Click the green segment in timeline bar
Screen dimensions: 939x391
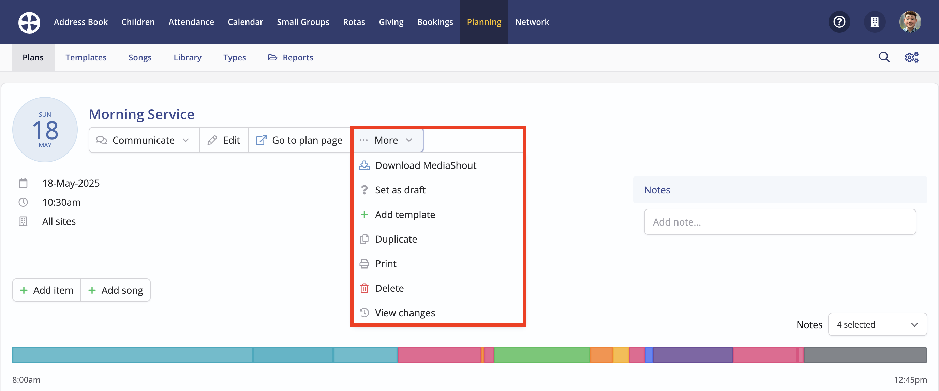542,355
